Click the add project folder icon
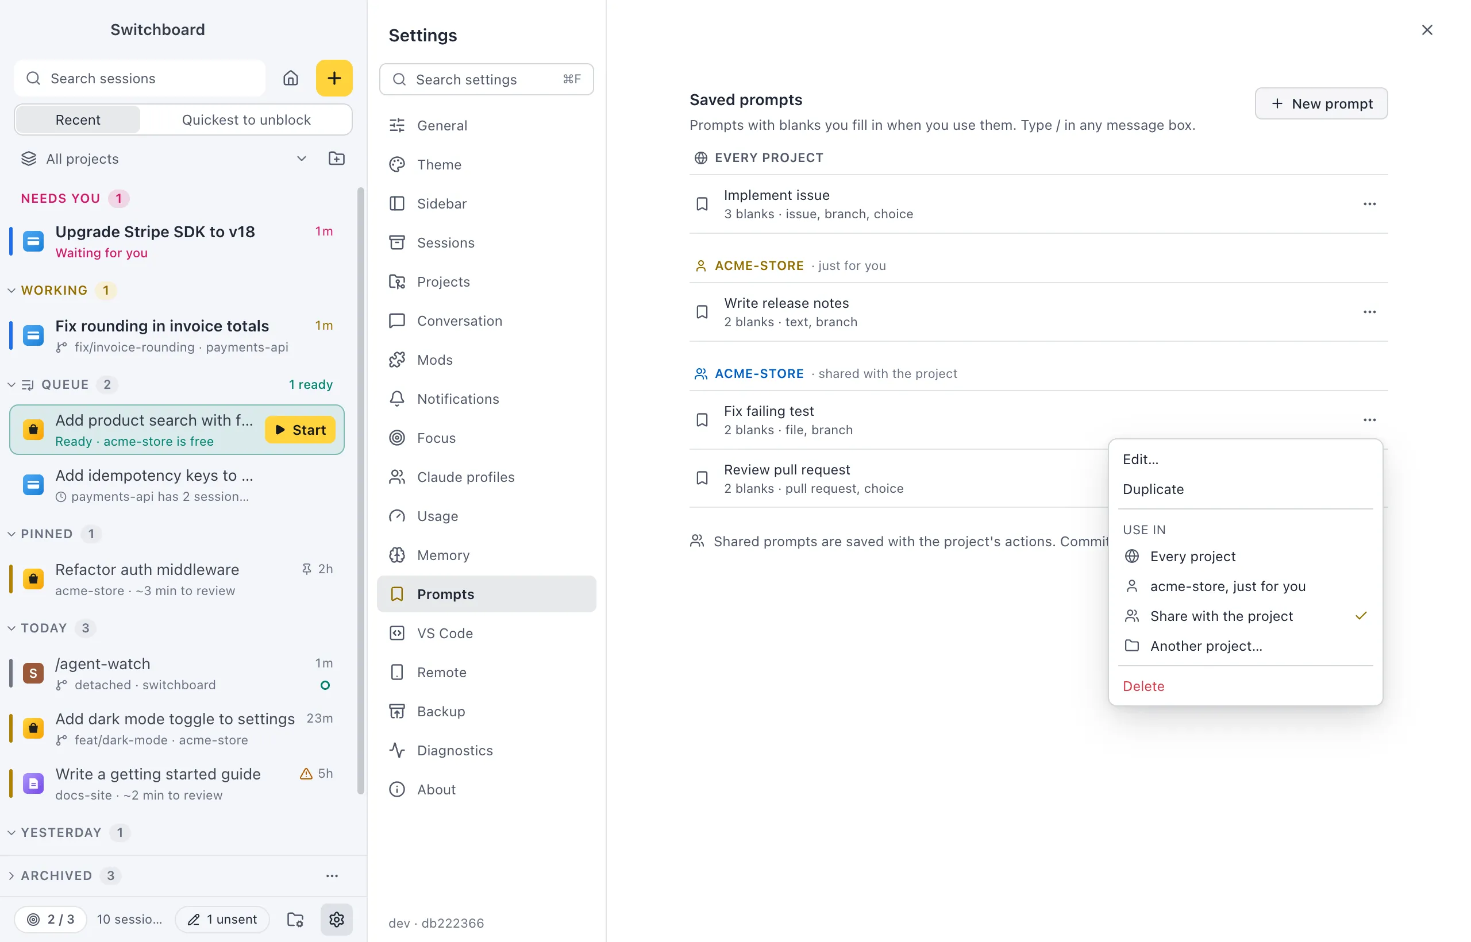Screen dimensions: 1471x942 coord(337,159)
